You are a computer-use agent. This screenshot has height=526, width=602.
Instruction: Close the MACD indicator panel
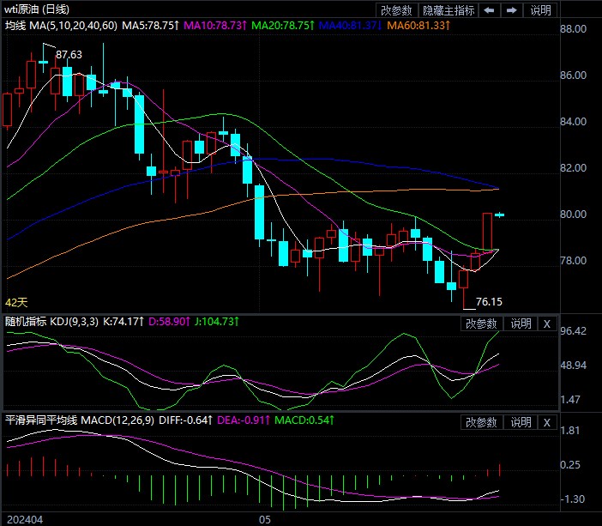click(x=547, y=422)
